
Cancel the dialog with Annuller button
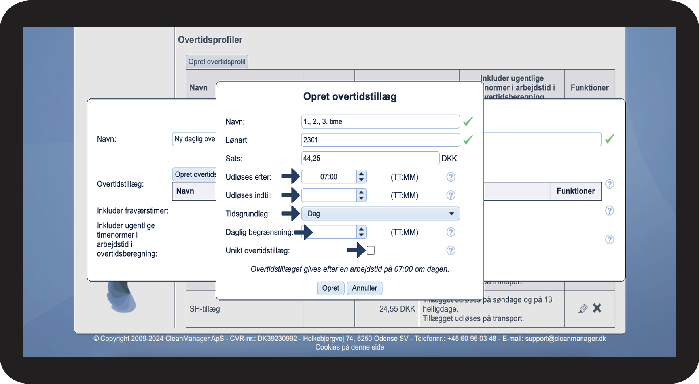point(364,288)
